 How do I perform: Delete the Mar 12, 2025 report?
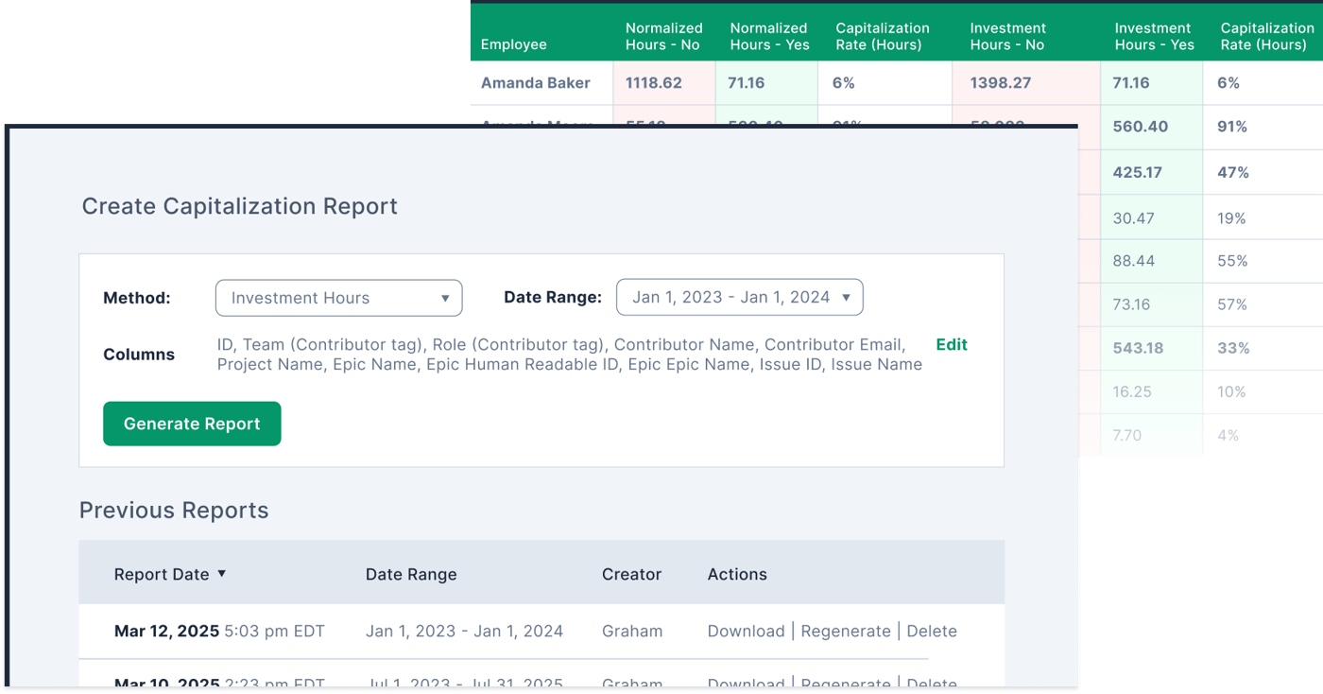[x=932, y=631]
